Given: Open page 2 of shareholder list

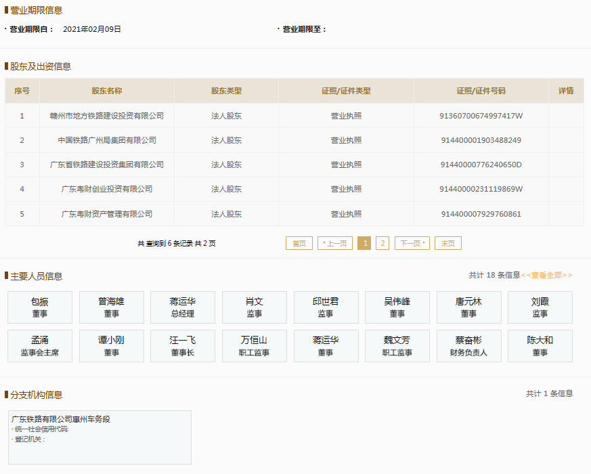Looking at the screenshot, I should (382, 243).
